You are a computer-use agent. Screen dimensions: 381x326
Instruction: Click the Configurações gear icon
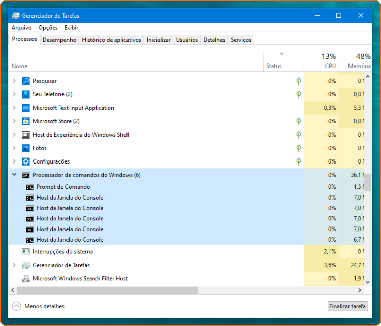click(26, 161)
